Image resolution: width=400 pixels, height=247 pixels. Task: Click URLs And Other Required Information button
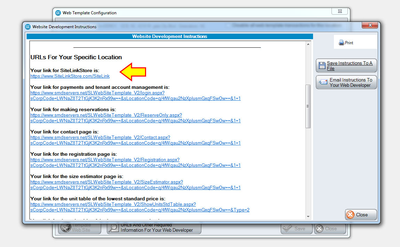coord(154,228)
